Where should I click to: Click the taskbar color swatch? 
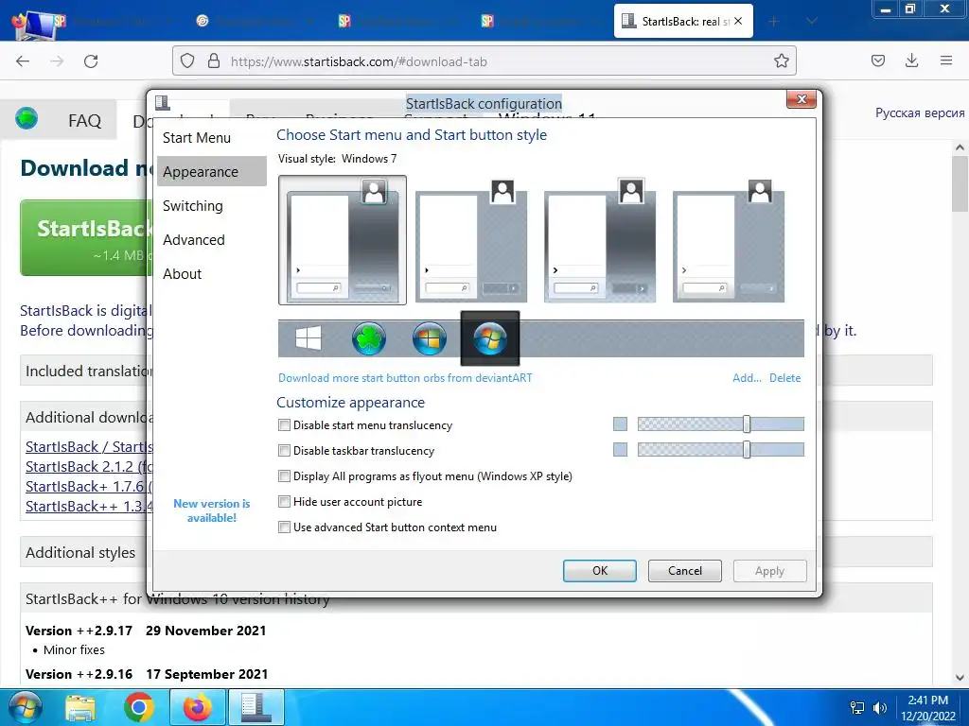coord(620,449)
